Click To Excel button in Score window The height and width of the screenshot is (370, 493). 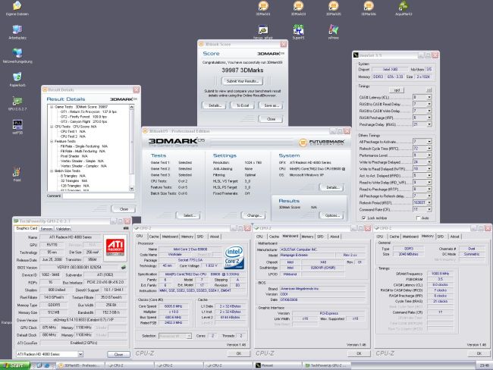[243, 105]
